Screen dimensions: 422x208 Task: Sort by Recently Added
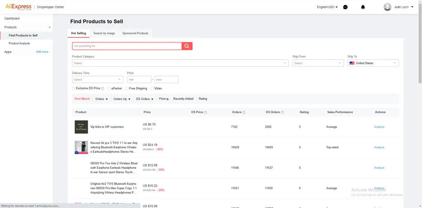tap(183, 99)
